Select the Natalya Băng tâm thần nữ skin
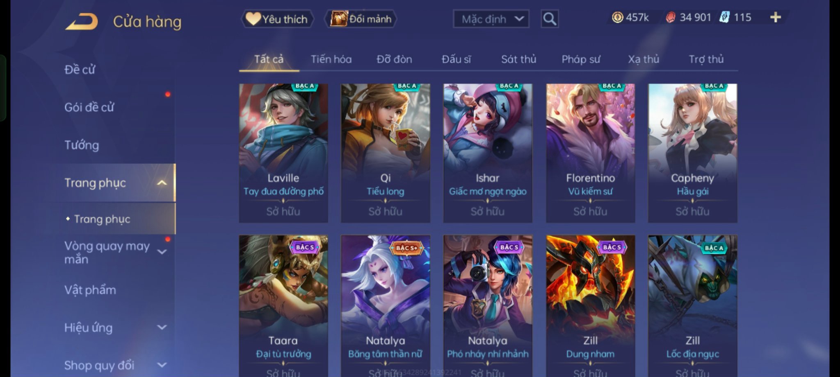This screenshot has height=377, width=840. click(386, 306)
